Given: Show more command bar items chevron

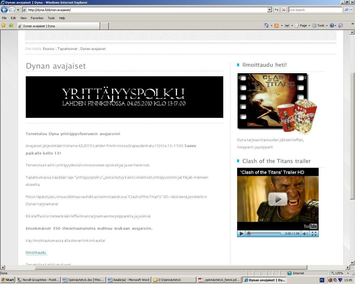Looking at the screenshot, I should 353,24.
